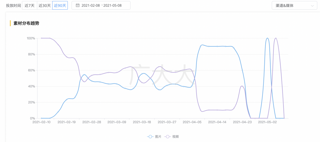Click the 2021-04-14 x-axis date label

pos(217,122)
